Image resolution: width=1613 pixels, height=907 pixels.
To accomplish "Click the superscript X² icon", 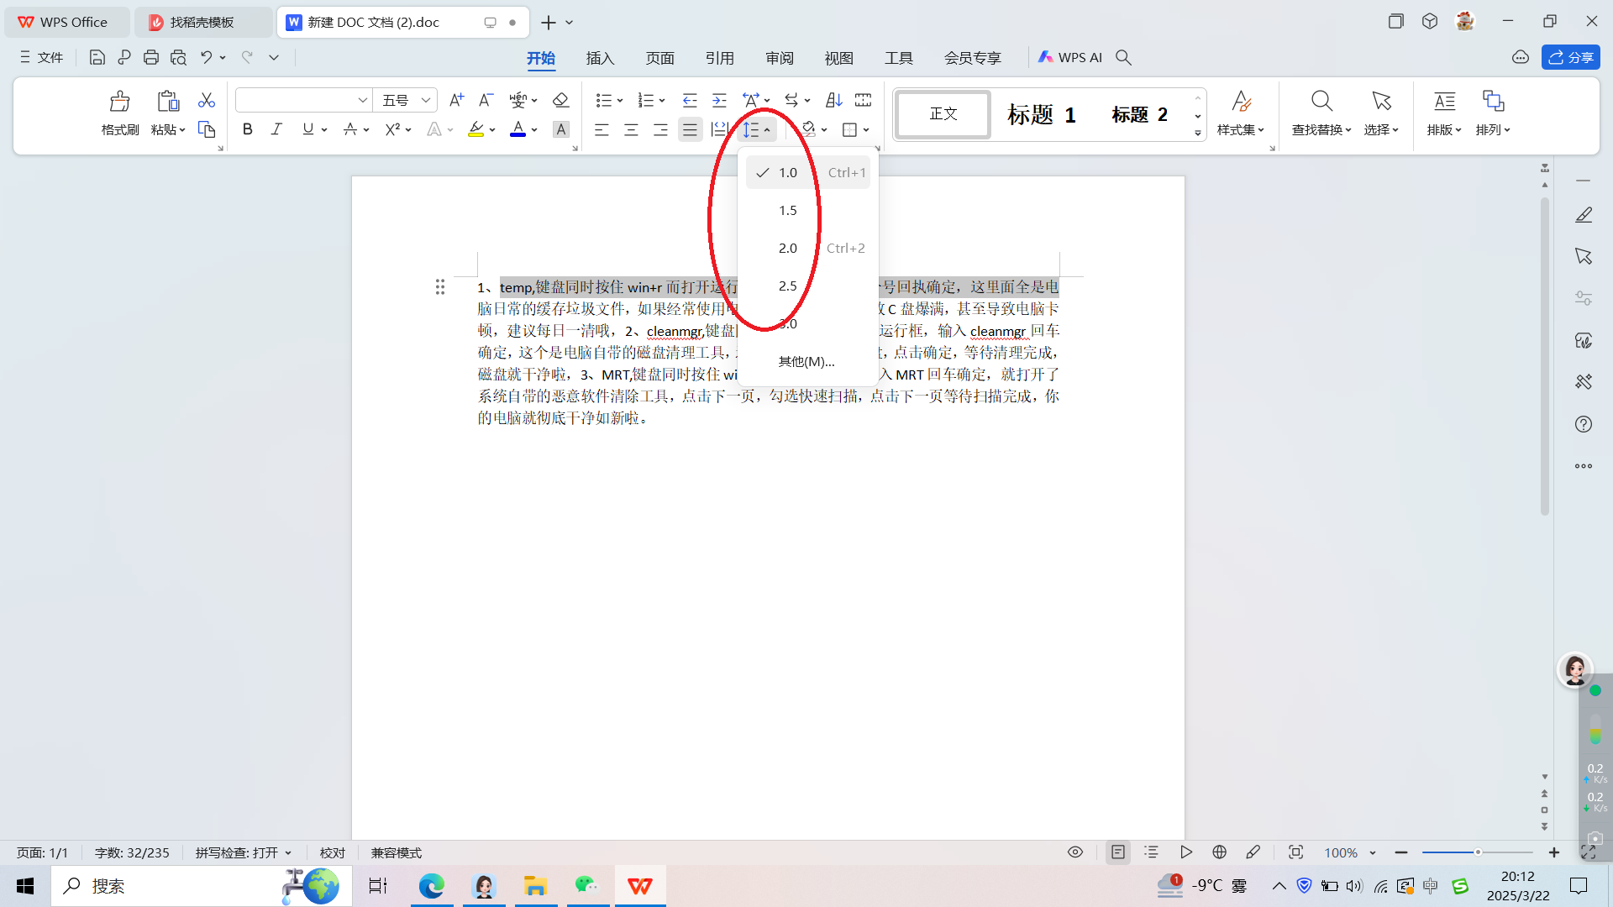I will click(x=392, y=129).
